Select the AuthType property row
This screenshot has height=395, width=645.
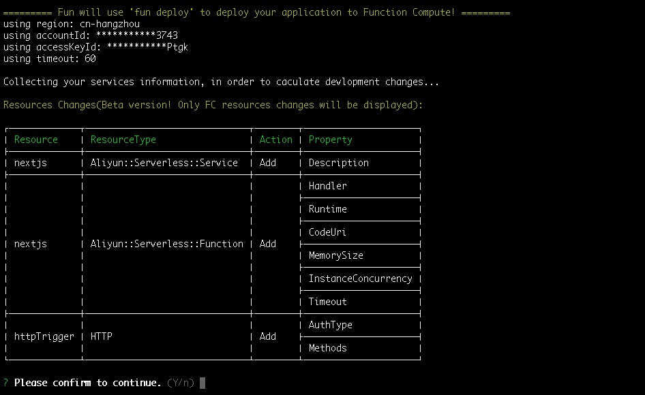(x=331, y=325)
